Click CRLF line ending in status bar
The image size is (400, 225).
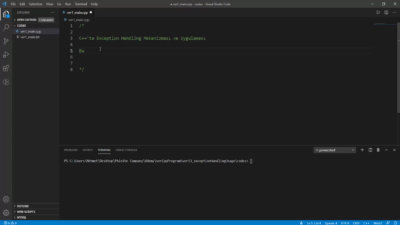point(356,223)
